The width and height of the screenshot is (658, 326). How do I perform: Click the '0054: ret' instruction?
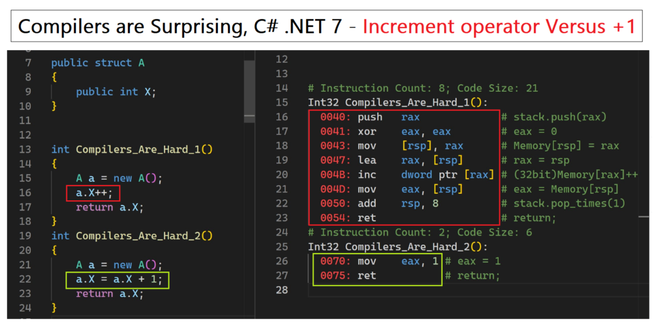pos(348,218)
